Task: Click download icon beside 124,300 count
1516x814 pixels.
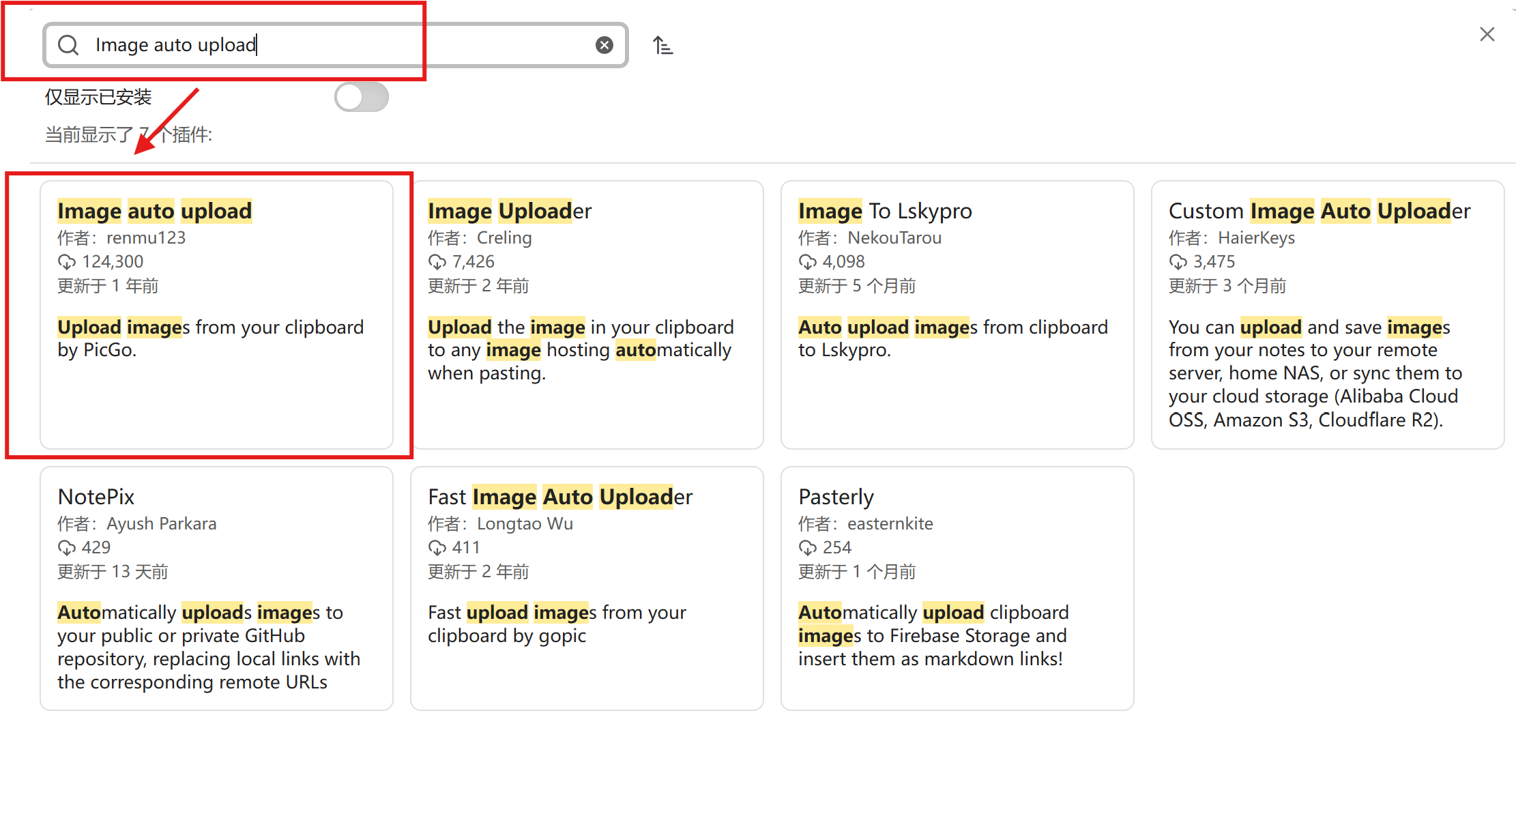Action: tap(66, 262)
